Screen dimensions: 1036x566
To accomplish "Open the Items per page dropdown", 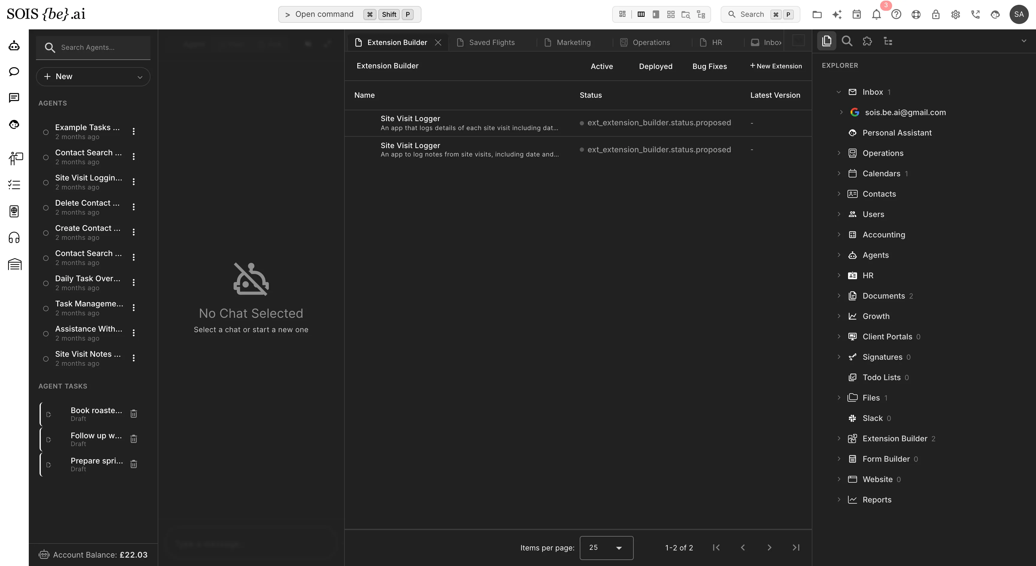I will 606,547.
